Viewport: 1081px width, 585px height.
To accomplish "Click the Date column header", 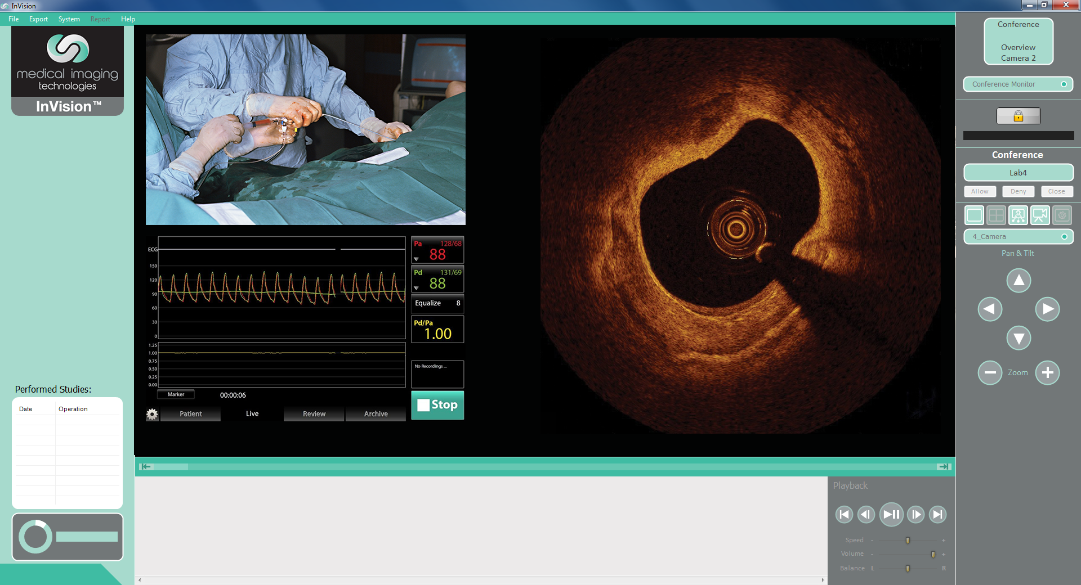I will click(26, 409).
